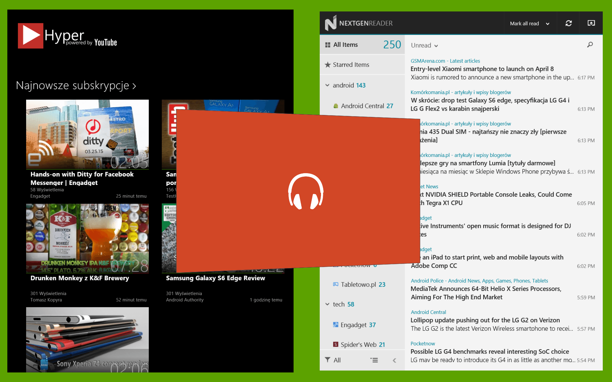Open the Unread filter dropdown

[424, 46]
